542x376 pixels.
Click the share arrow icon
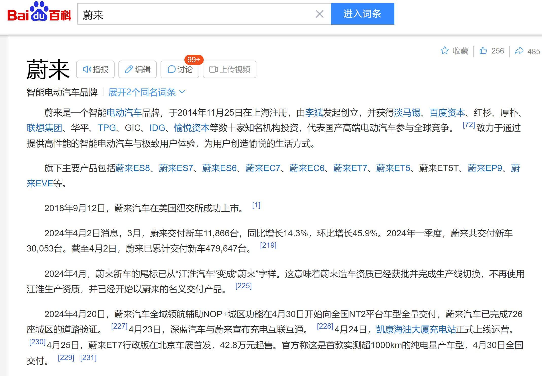pyautogui.click(x=519, y=51)
